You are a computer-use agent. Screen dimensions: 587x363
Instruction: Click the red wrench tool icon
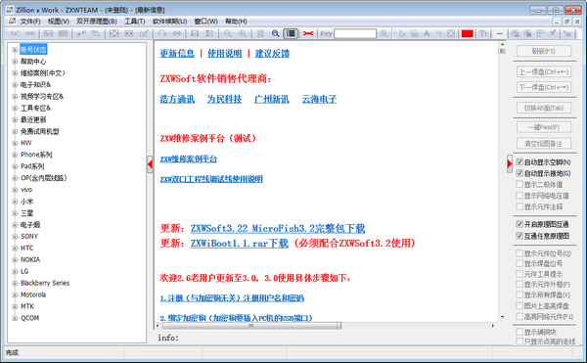(308, 33)
